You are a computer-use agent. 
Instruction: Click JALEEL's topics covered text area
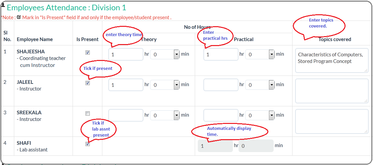pyautogui.click(x=332, y=91)
